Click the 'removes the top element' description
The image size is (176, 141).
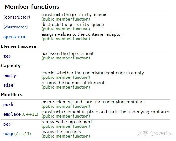67,122
